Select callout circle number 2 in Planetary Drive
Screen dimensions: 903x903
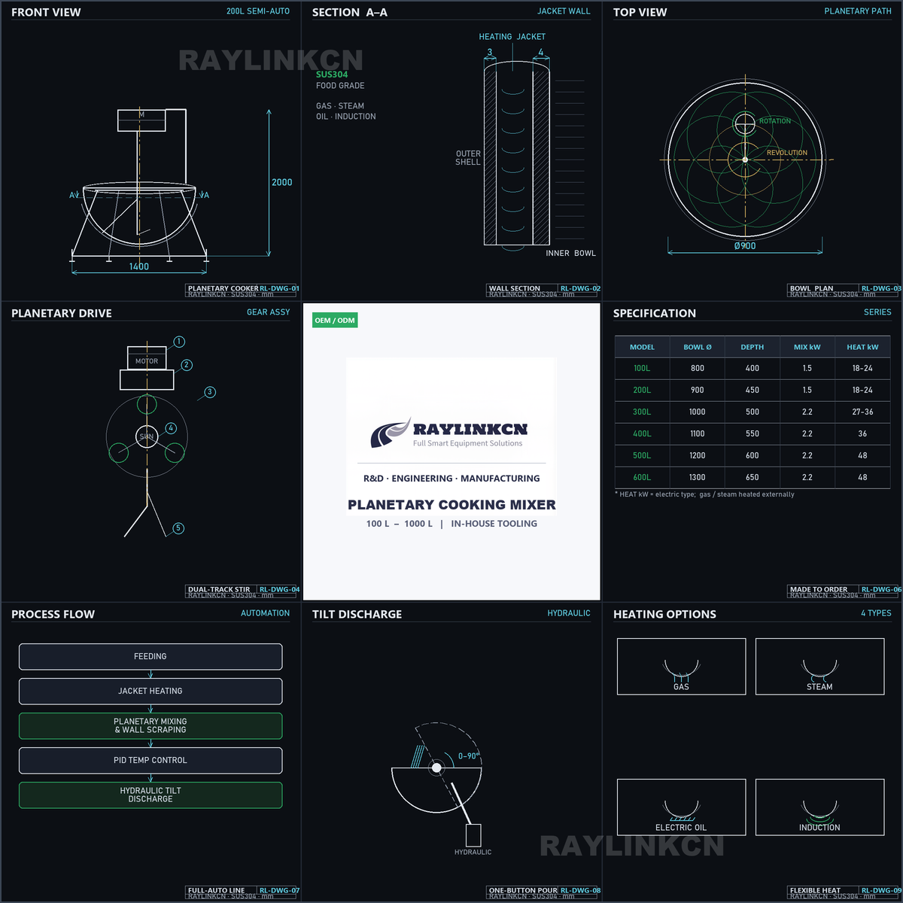click(x=187, y=365)
